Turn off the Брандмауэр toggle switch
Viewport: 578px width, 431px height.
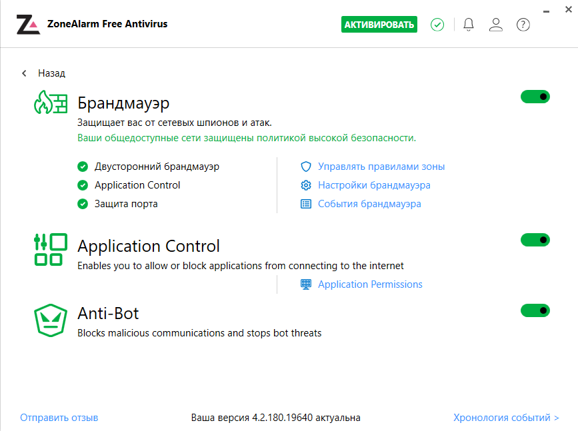point(535,97)
